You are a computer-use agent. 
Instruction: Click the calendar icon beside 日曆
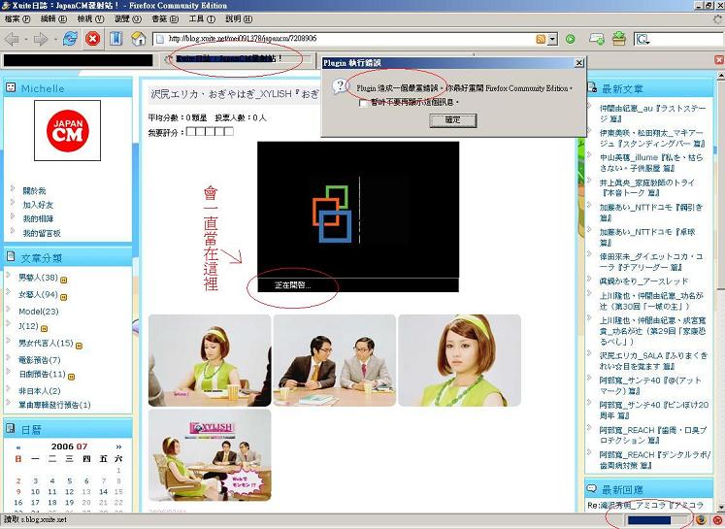point(10,429)
